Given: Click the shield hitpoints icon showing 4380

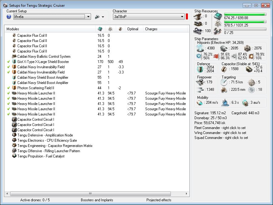Looking at the screenshot, I should (x=200, y=48).
